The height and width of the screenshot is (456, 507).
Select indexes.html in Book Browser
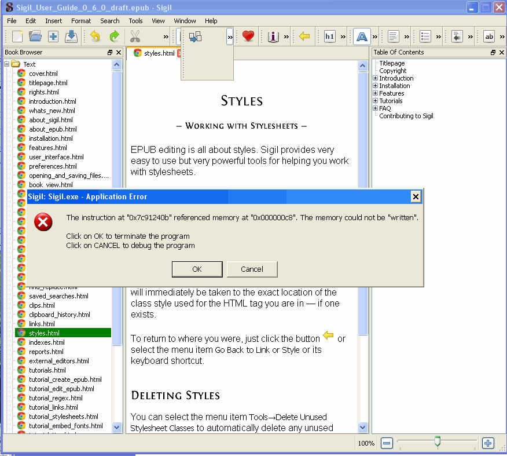click(46, 342)
